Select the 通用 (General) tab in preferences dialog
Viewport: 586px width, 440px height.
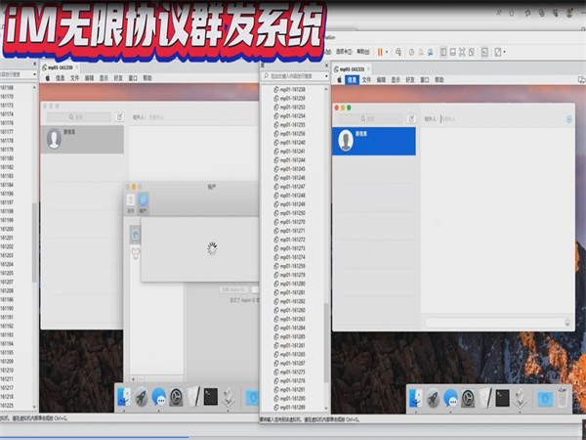tap(130, 201)
